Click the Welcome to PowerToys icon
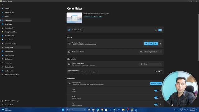The height and width of the screenshot is (112, 199). [x=2, y=101]
